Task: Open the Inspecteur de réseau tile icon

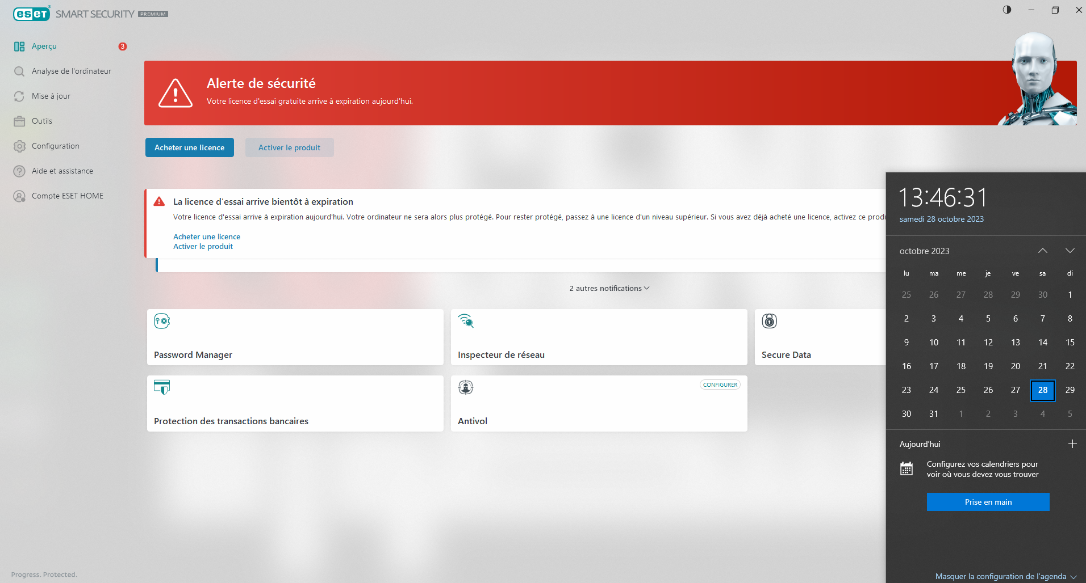Action: pos(466,321)
